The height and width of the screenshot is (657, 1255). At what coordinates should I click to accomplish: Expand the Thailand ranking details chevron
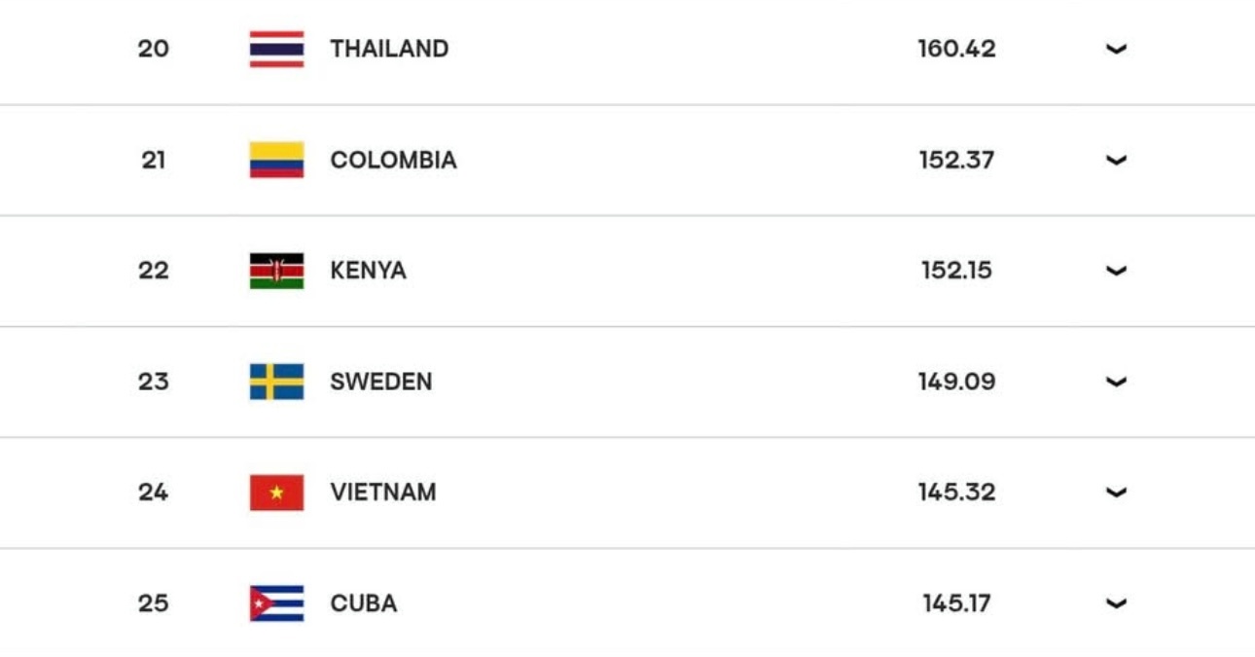click(x=1116, y=49)
